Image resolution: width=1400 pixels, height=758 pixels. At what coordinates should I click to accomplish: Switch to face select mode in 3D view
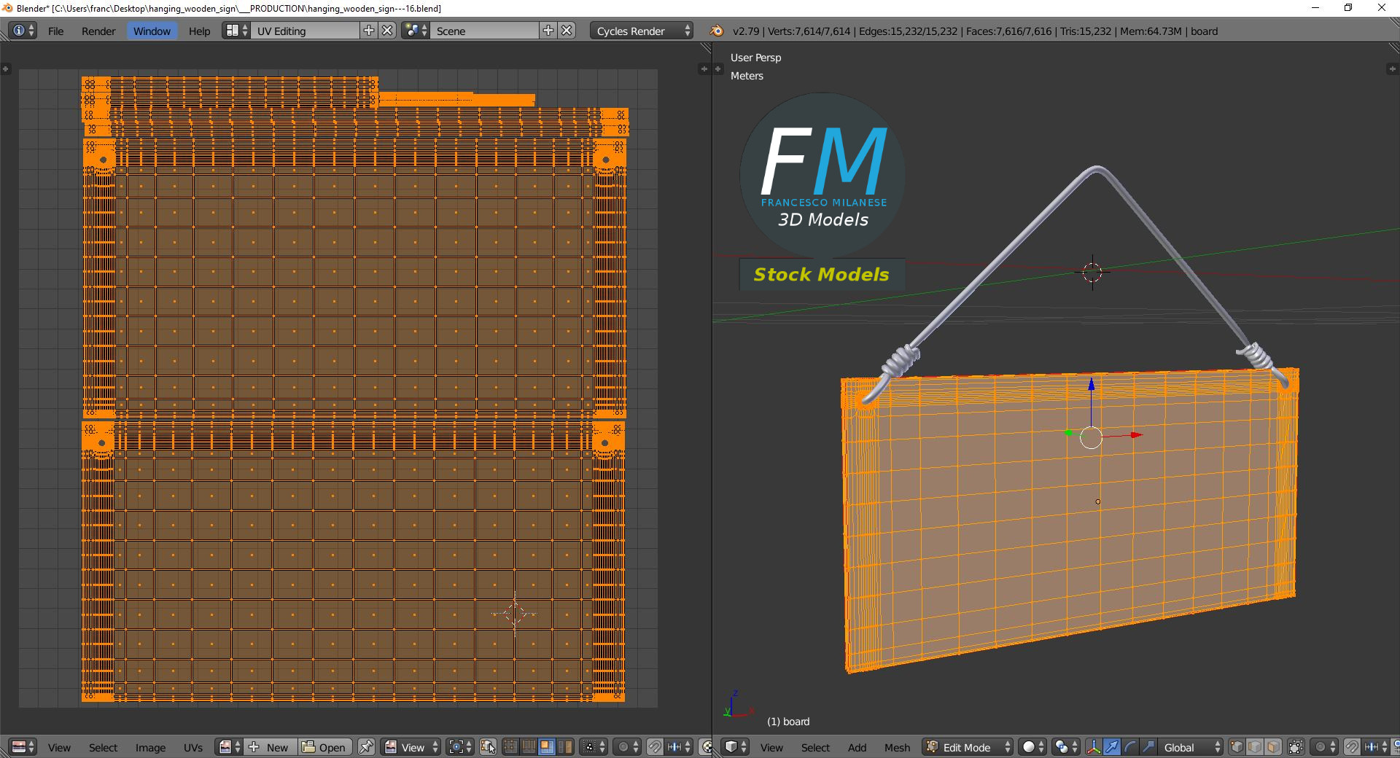[x=1273, y=747]
